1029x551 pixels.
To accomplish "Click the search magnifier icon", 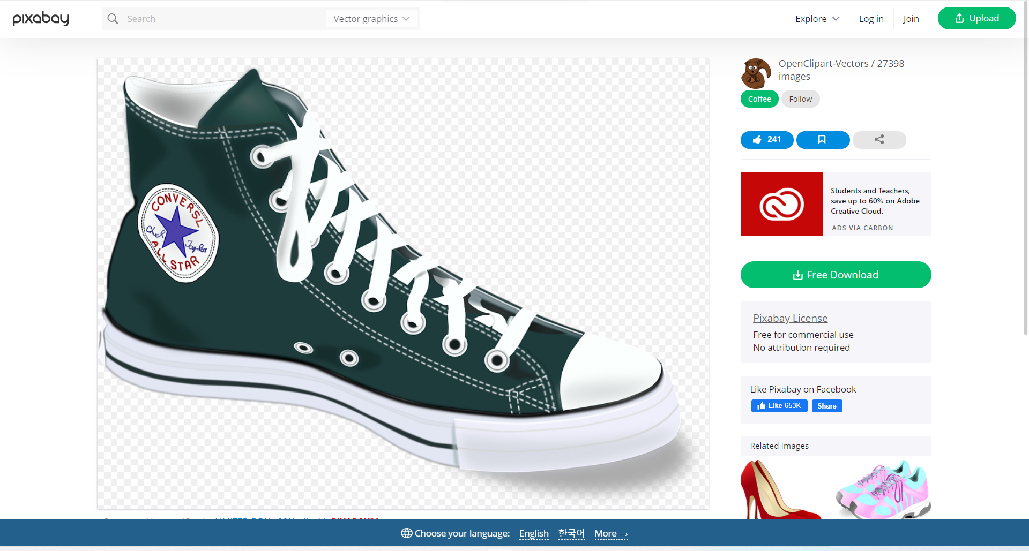I will [113, 19].
